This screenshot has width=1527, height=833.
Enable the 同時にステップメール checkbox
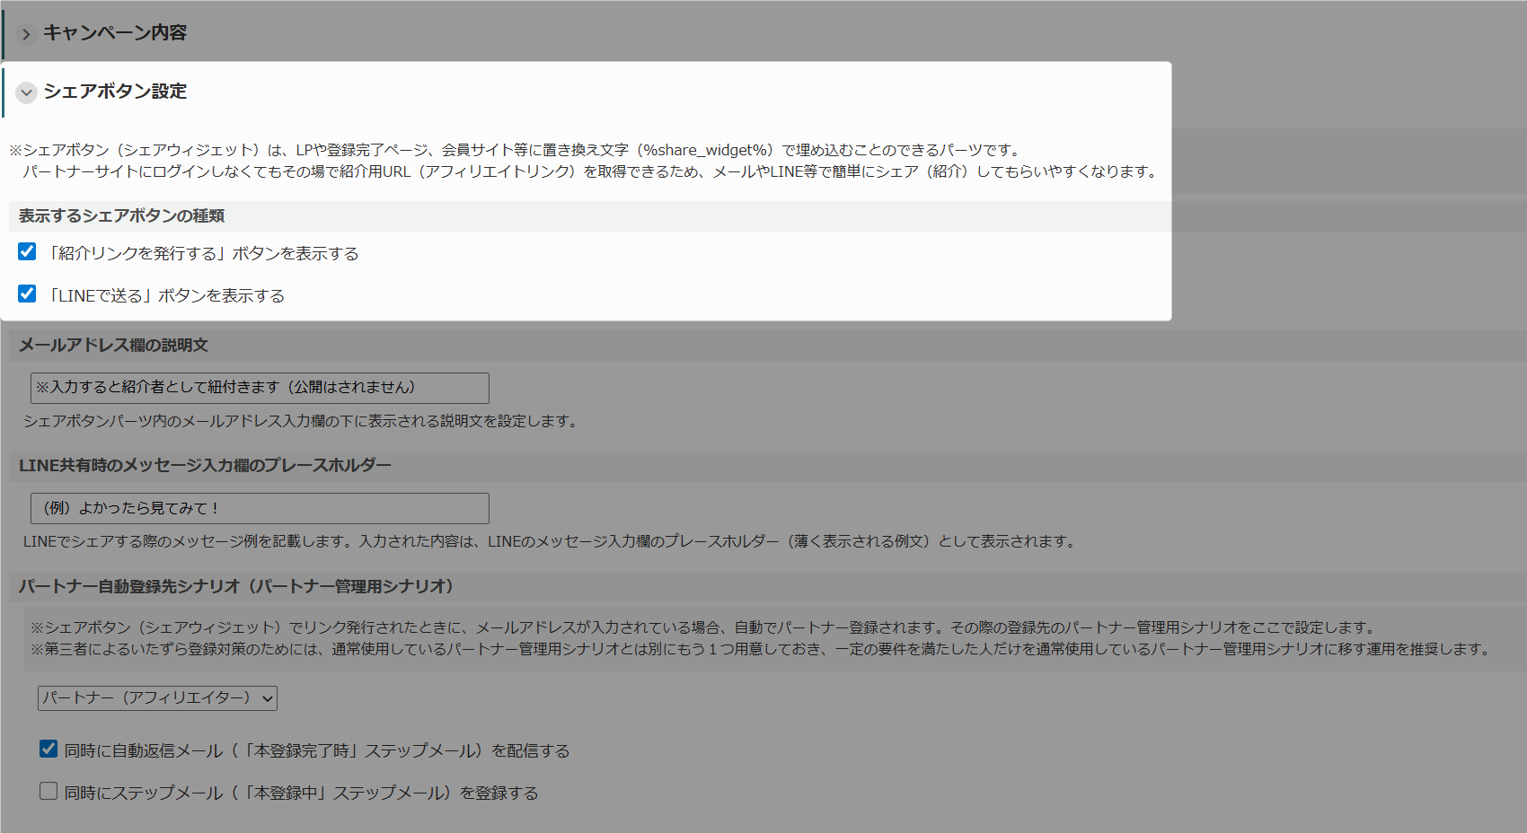point(49,791)
